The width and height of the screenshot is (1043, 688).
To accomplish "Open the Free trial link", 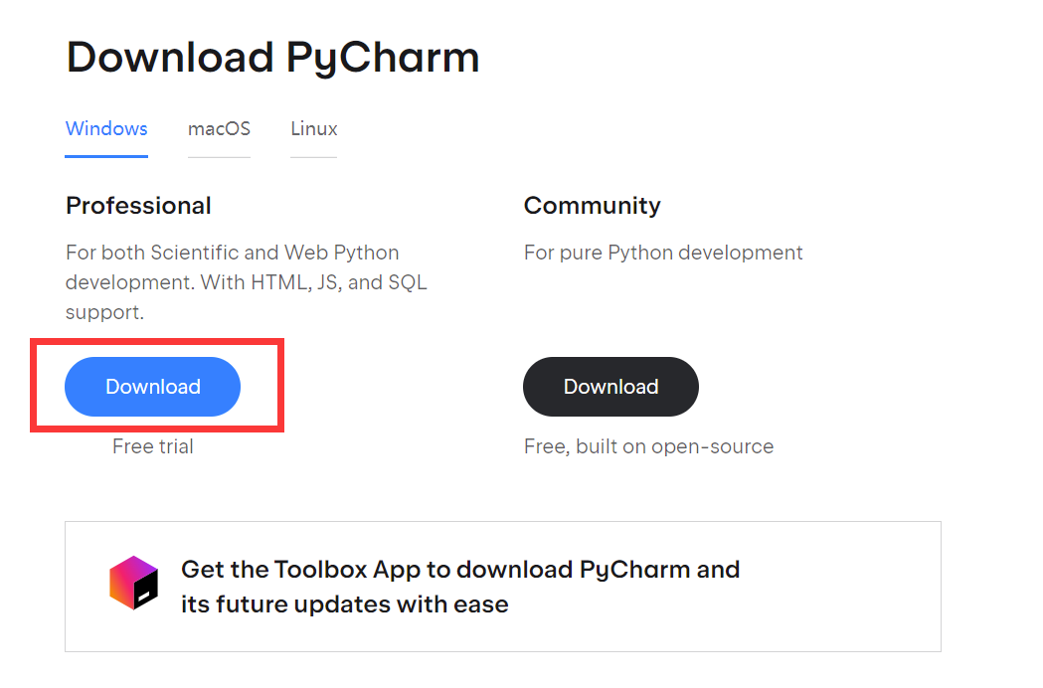I will 152,445.
